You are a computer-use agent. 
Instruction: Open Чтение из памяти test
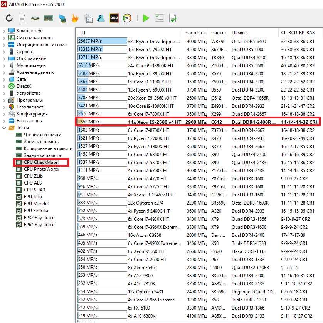42,135
